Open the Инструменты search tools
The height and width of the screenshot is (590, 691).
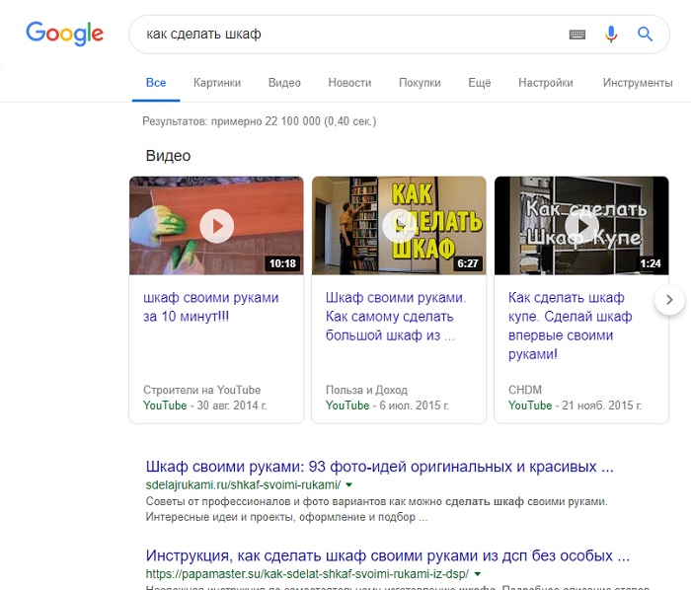coord(637,83)
